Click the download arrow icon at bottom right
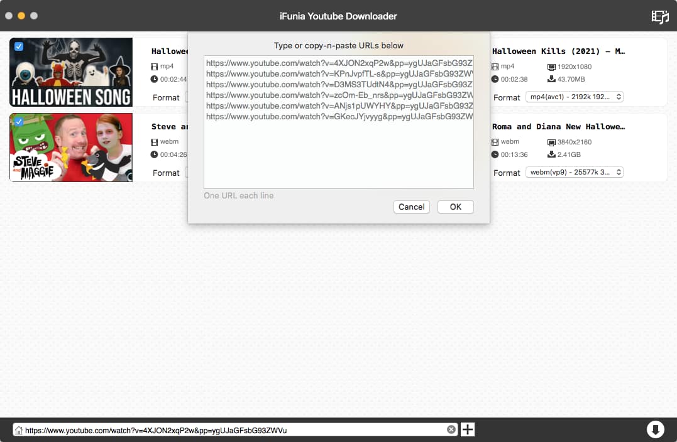This screenshot has height=442, width=677. point(655,429)
